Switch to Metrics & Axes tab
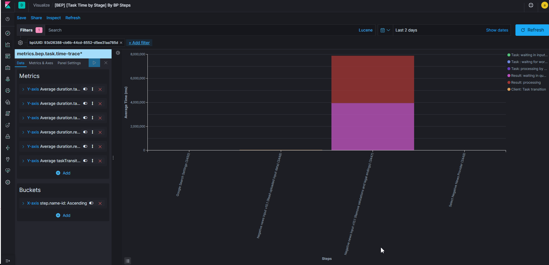This screenshot has height=265, width=549. tap(41, 63)
